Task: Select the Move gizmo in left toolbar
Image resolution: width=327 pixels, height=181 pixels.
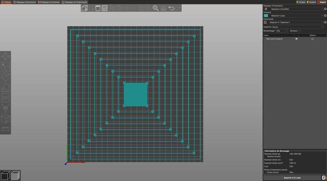Action: click(x=5, y=56)
